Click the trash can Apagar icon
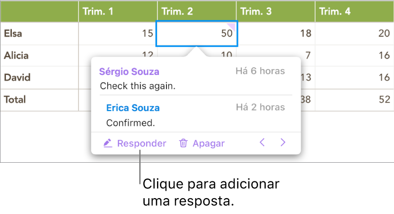Image resolution: width=394 pixels, height=214 pixels. pyautogui.click(x=183, y=143)
